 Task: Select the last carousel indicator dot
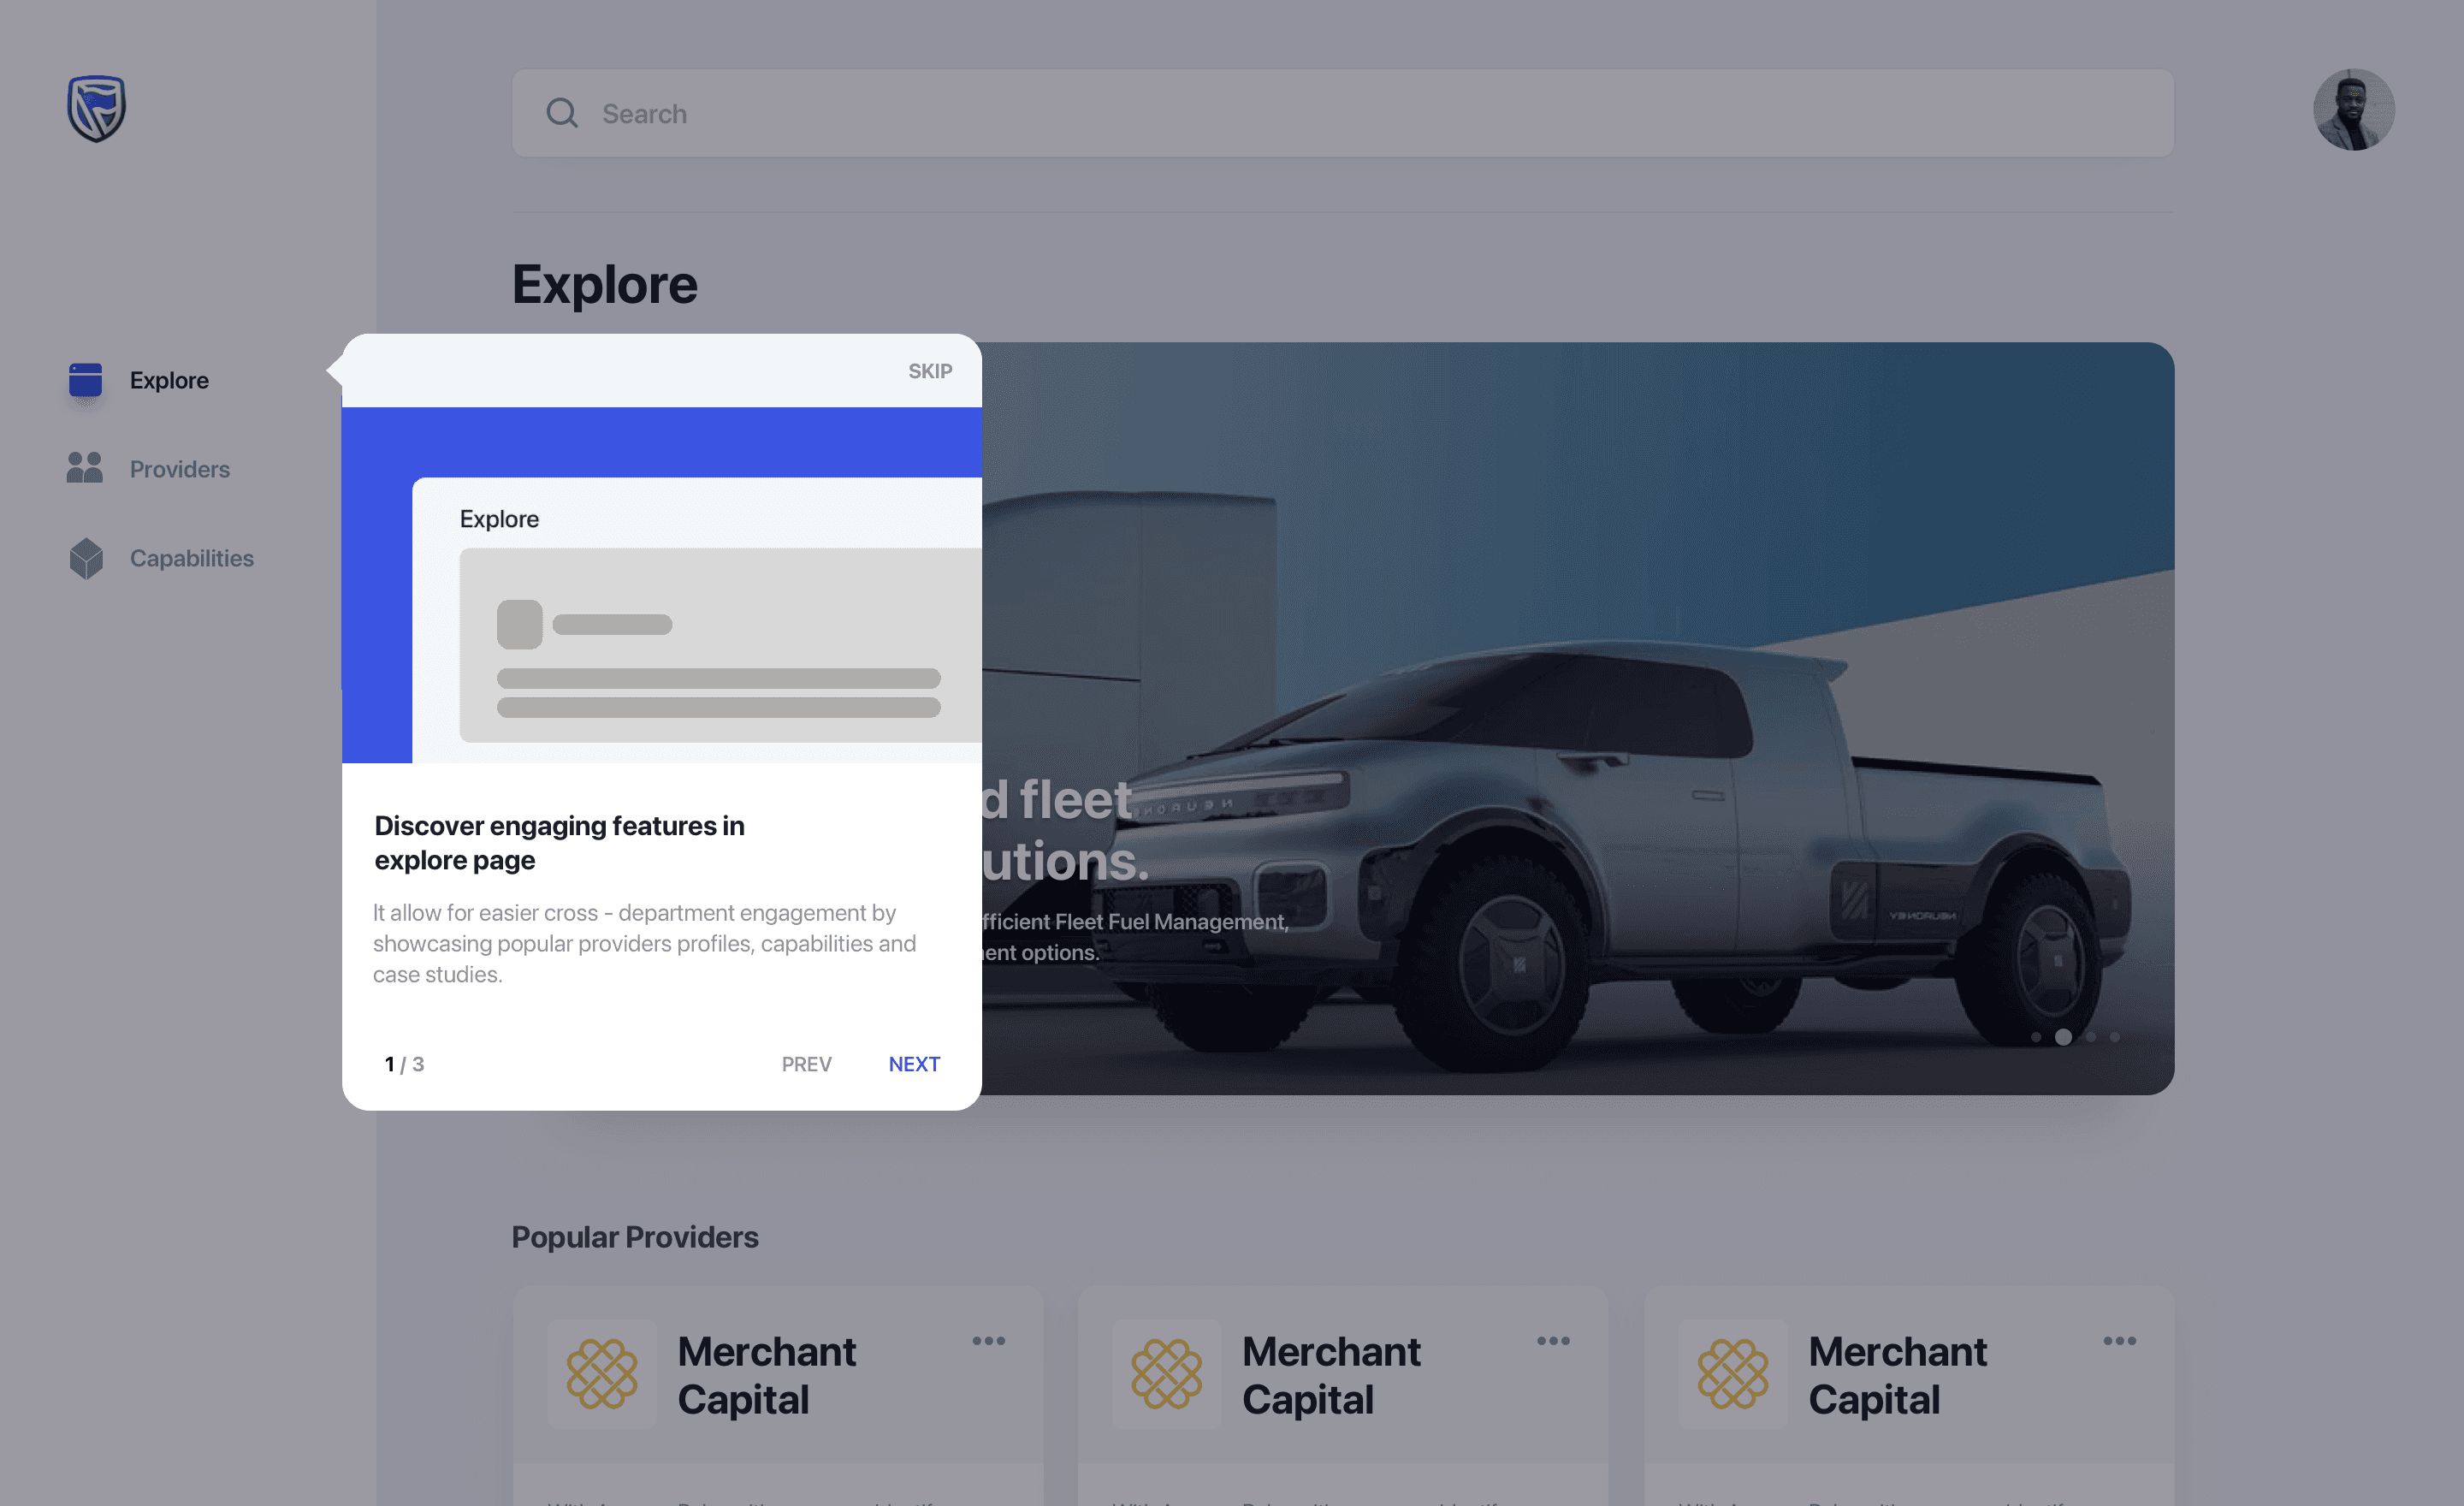[x=2115, y=1037]
